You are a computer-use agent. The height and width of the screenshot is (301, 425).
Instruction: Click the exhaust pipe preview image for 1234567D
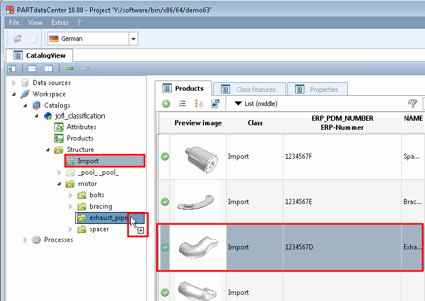198,247
